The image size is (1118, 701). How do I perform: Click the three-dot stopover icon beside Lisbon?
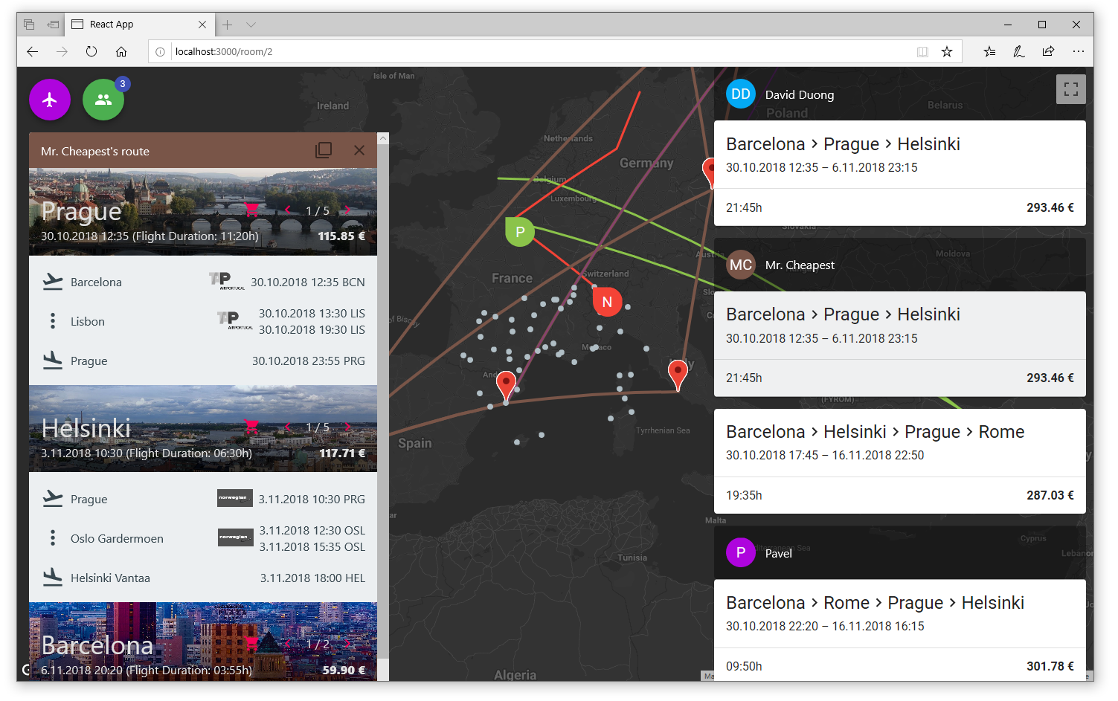(x=52, y=321)
